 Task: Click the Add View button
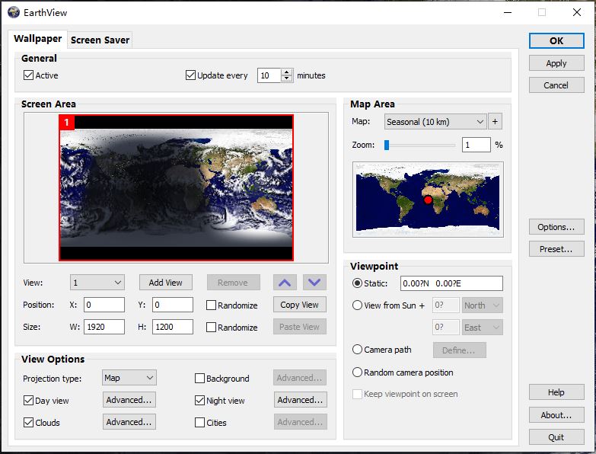[x=165, y=283]
